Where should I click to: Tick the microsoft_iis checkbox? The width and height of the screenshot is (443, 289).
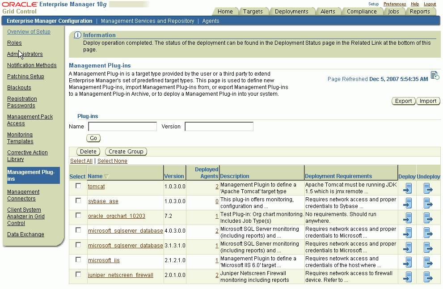78,259
